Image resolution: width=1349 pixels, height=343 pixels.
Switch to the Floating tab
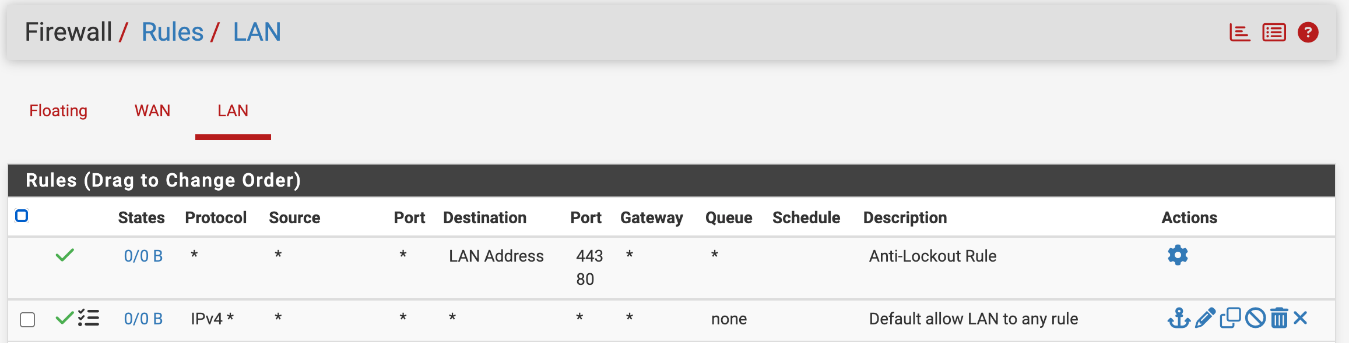coord(58,110)
